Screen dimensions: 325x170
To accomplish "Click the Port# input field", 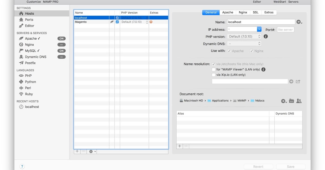I will point(285,29).
